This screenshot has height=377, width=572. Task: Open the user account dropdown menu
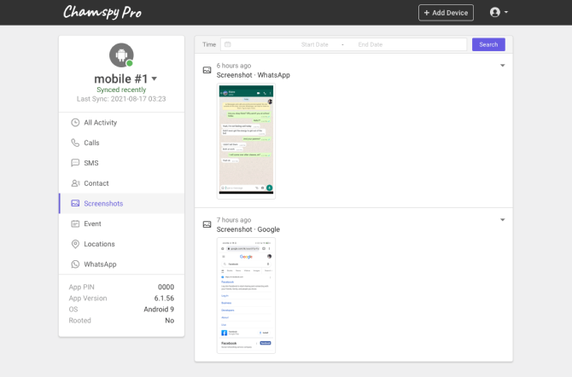point(499,13)
